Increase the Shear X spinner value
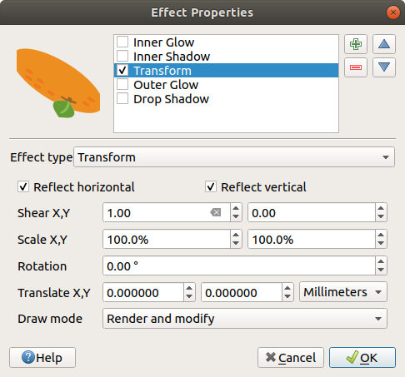 (236, 208)
